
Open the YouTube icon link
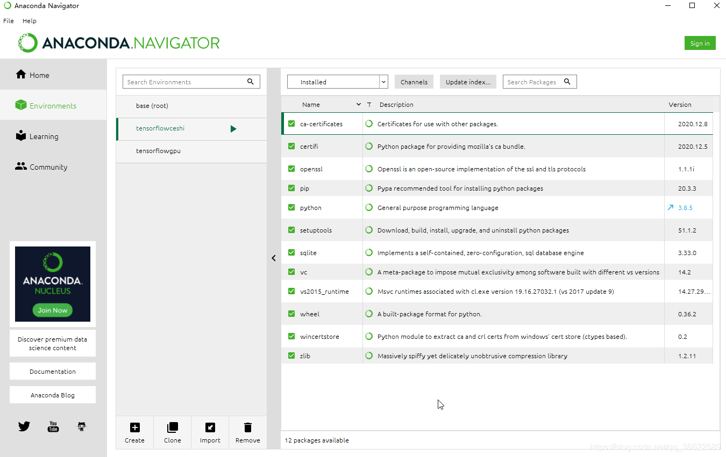(53, 427)
